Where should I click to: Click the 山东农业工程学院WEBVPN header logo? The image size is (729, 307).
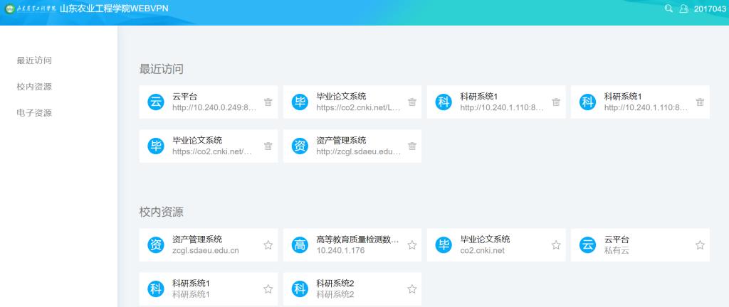(85, 9)
